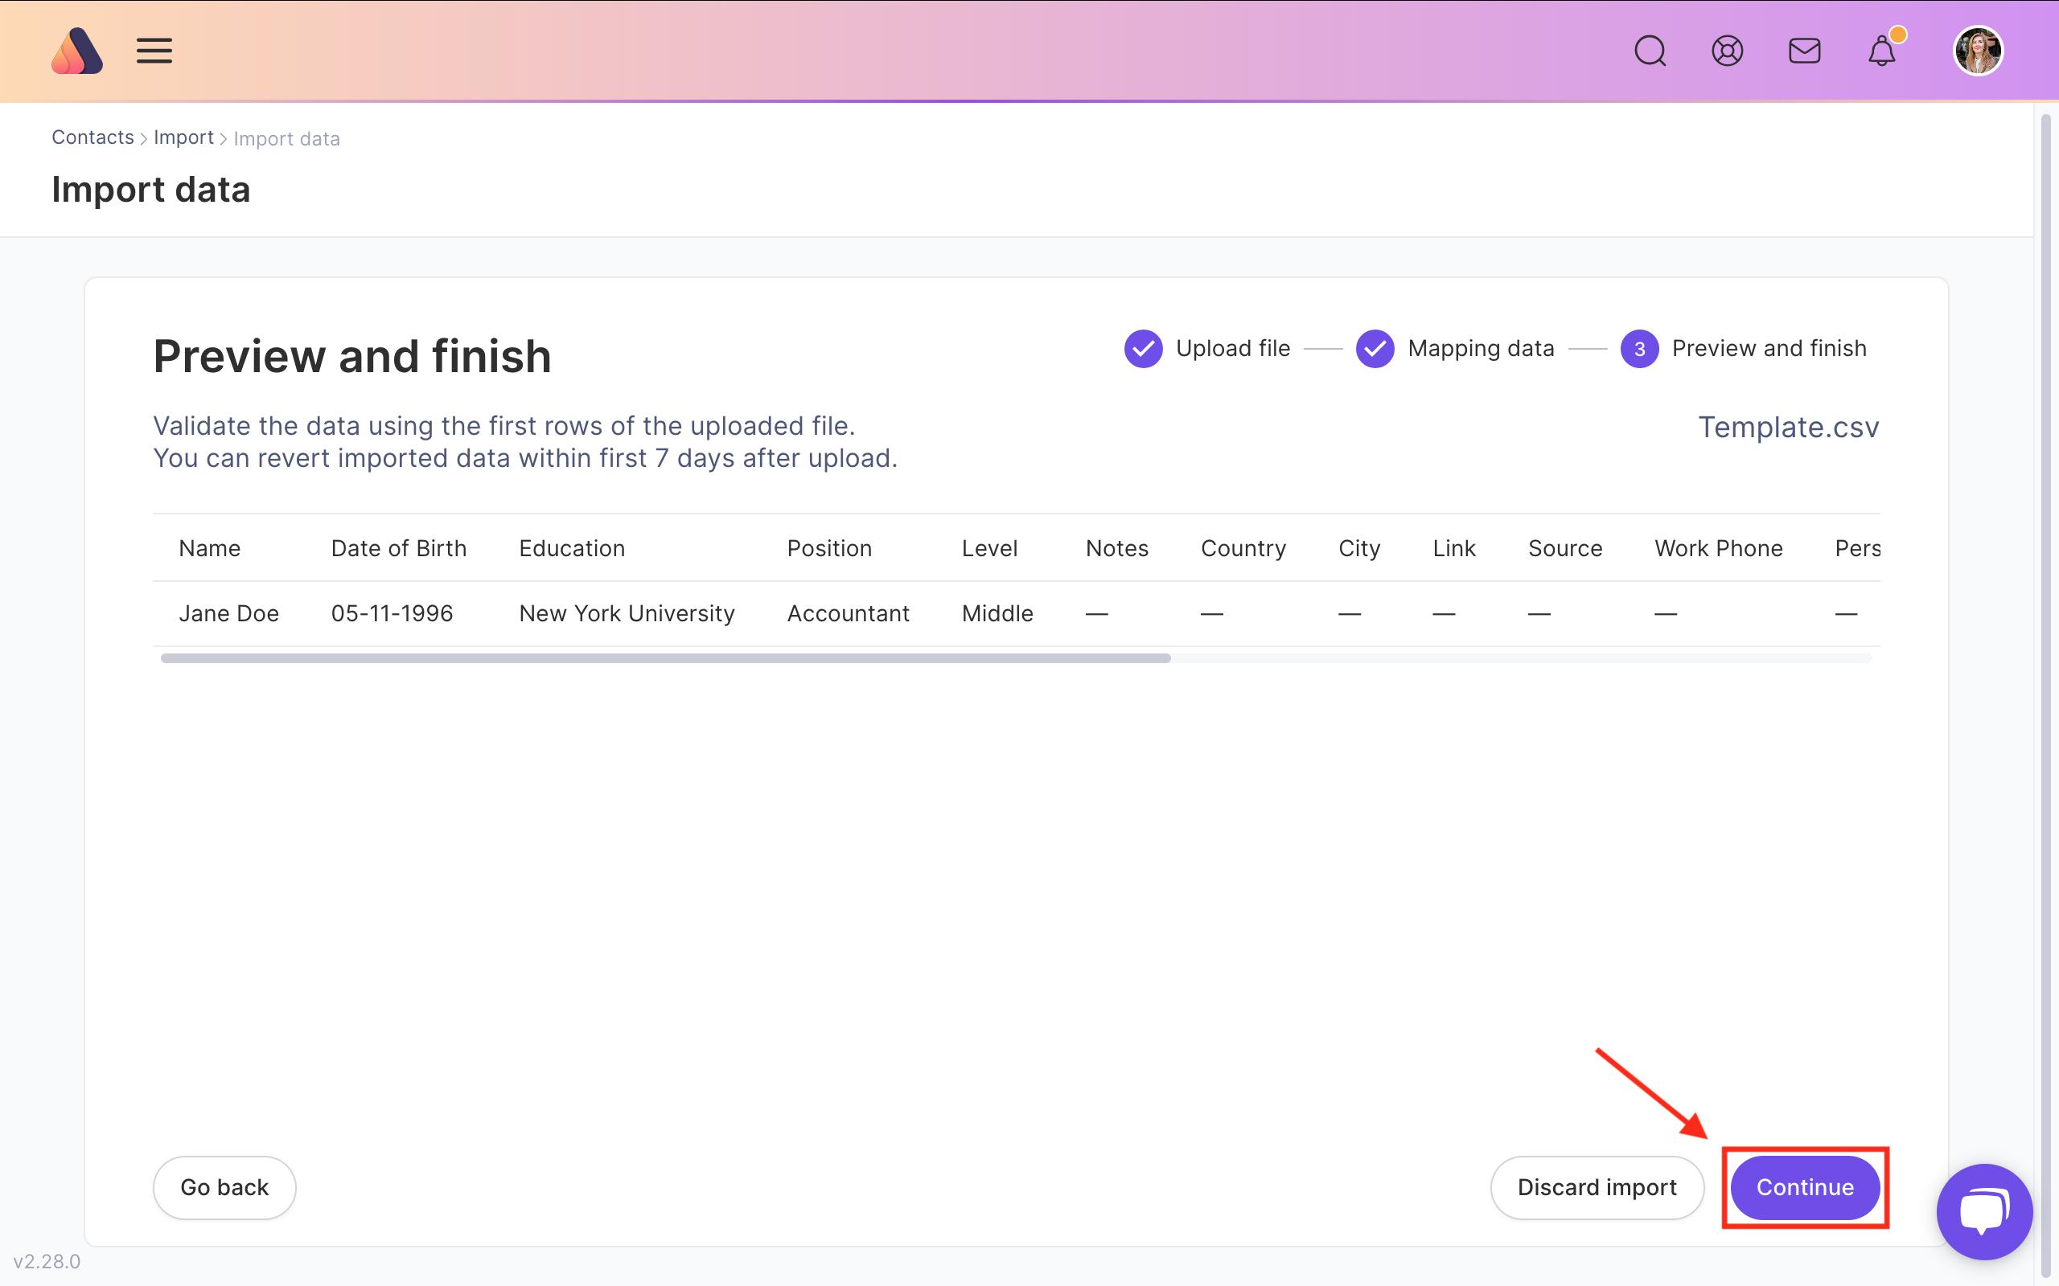Click the New York University cell
The width and height of the screenshot is (2059, 1286).
pyautogui.click(x=627, y=613)
